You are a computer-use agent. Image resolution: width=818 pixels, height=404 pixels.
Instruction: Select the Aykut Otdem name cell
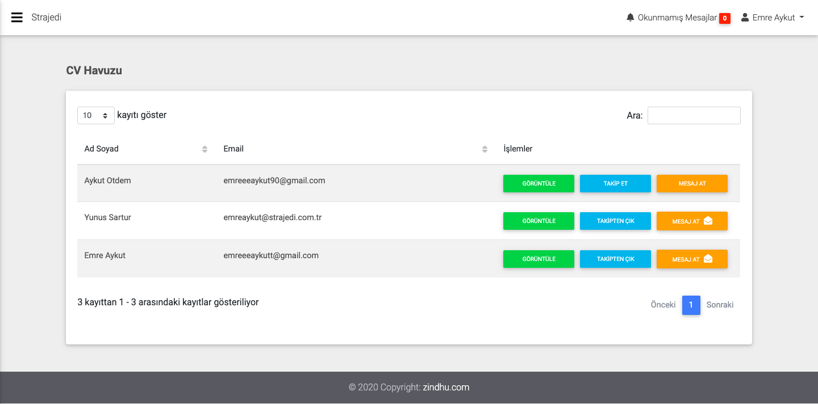pyautogui.click(x=107, y=180)
